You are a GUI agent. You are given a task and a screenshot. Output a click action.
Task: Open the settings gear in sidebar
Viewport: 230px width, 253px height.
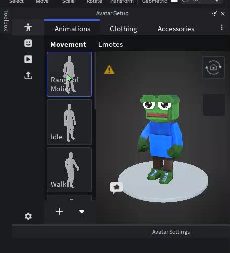tap(28, 216)
